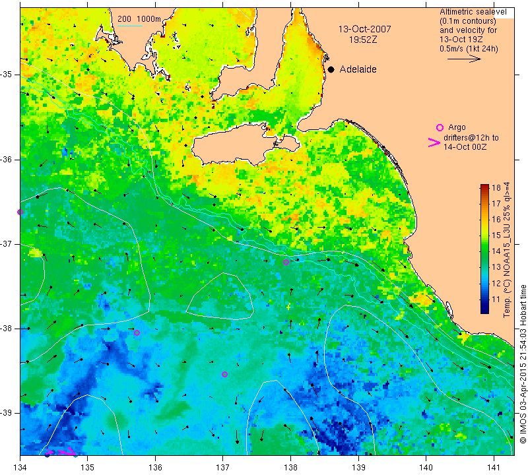Click the 18 tick label on color bar
The width and height of the screenshot is (528, 475).
pos(496,187)
